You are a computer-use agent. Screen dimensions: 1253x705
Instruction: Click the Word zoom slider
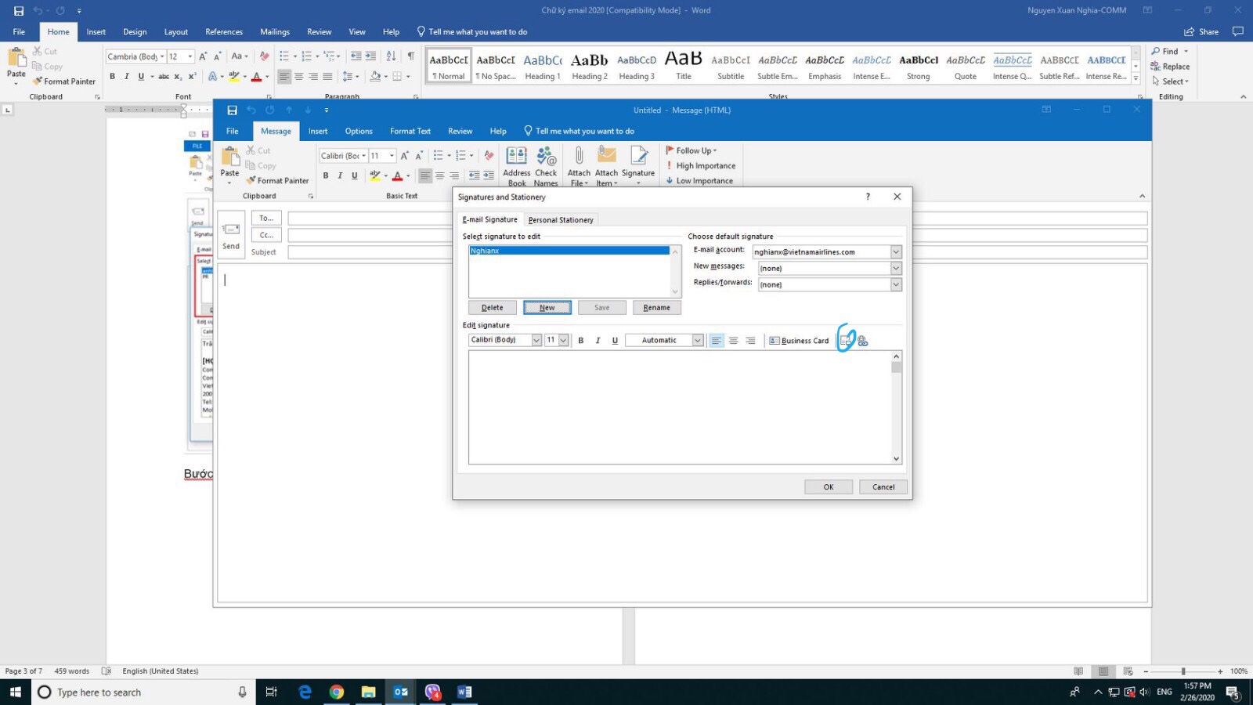1183,671
